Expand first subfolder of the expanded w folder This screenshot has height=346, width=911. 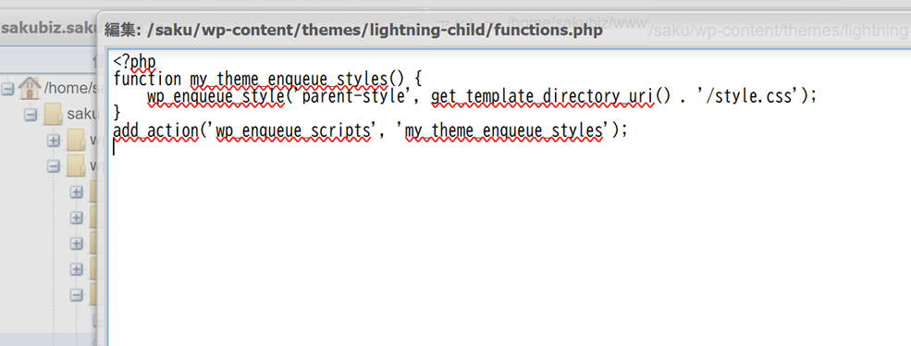coord(77,192)
